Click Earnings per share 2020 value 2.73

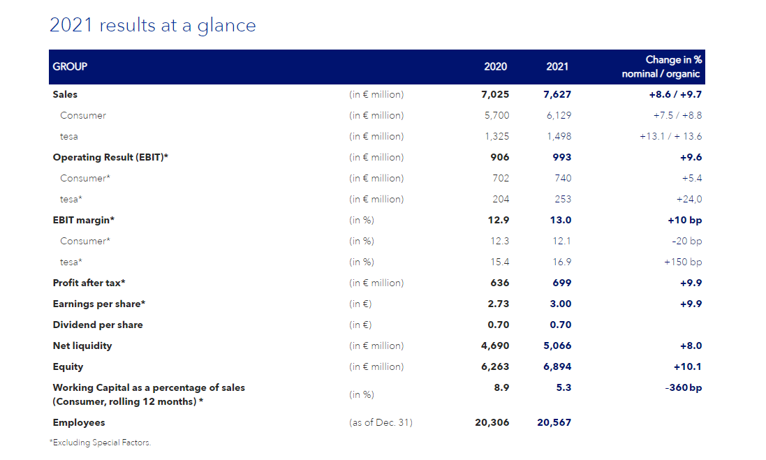pos(499,304)
